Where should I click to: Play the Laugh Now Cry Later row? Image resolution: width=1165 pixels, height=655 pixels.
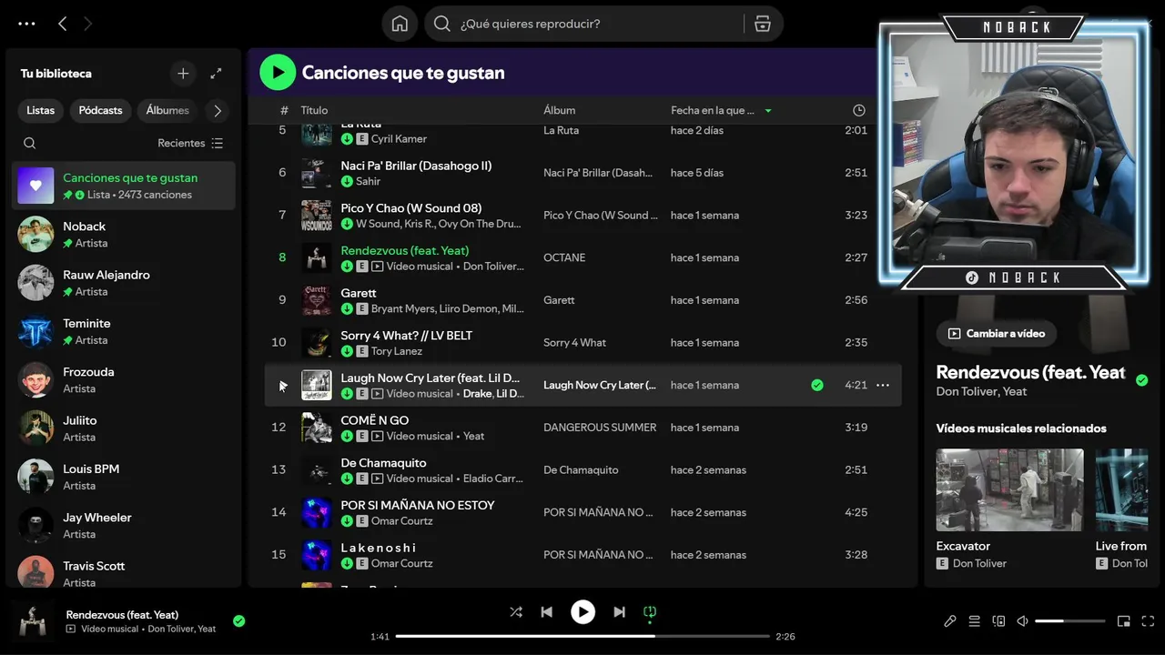[x=282, y=385]
